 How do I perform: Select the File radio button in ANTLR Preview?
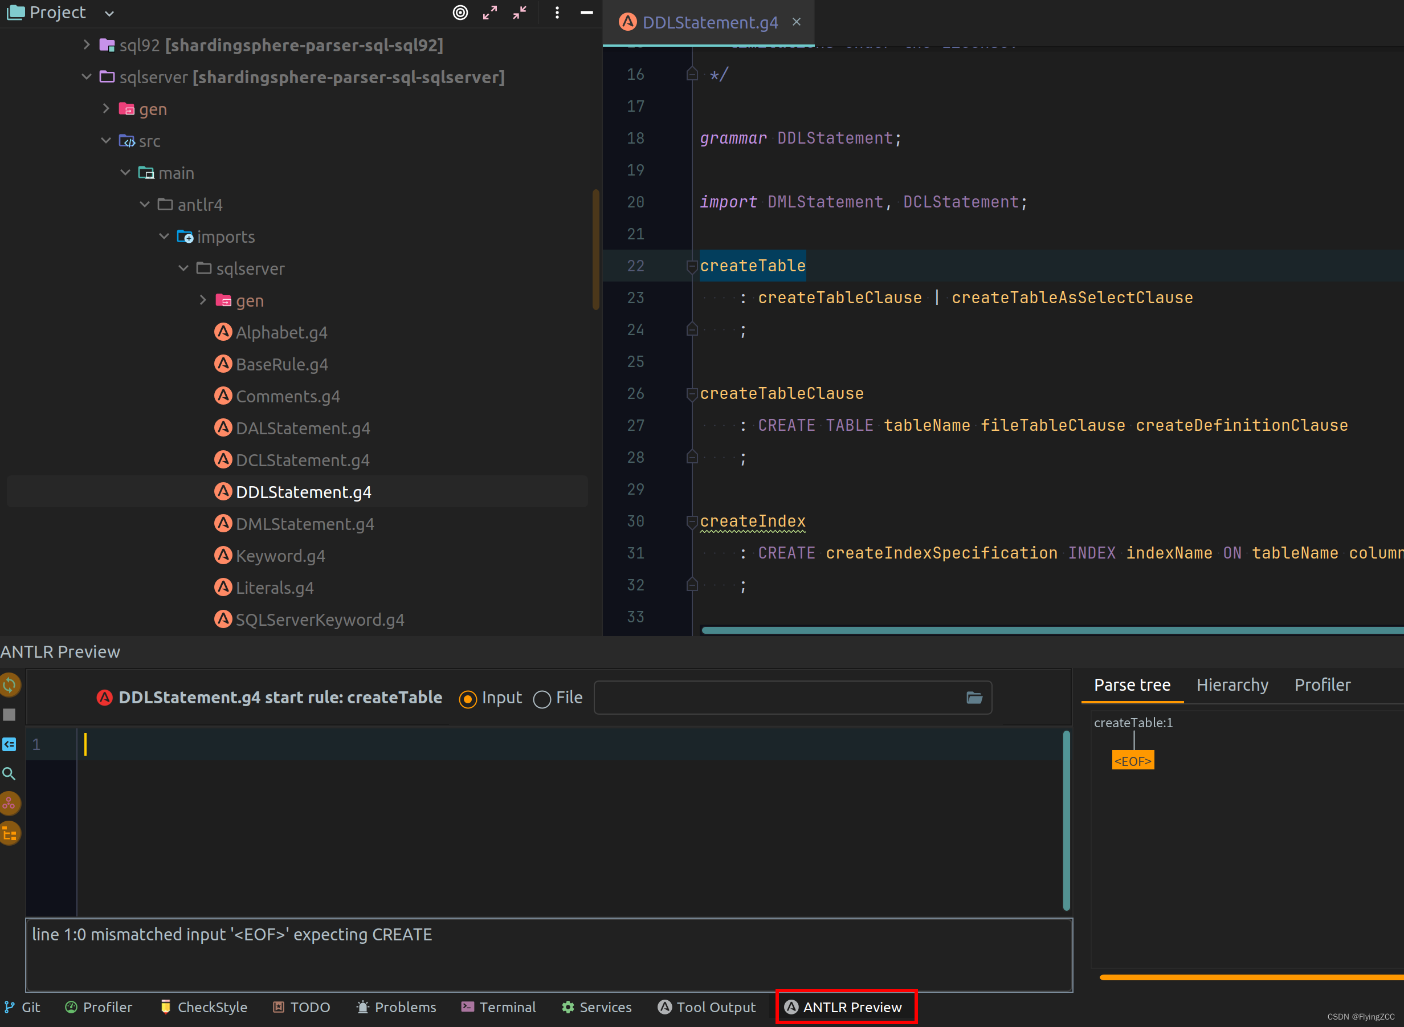tap(542, 698)
